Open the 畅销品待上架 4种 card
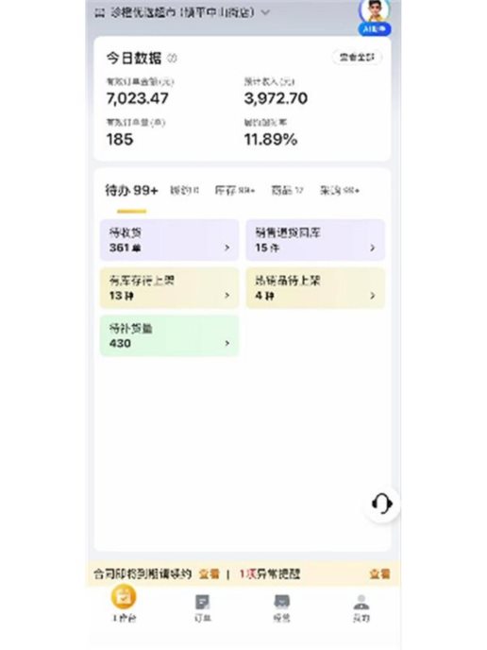Viewport: 487px width, 650px height. click(315, 288)
